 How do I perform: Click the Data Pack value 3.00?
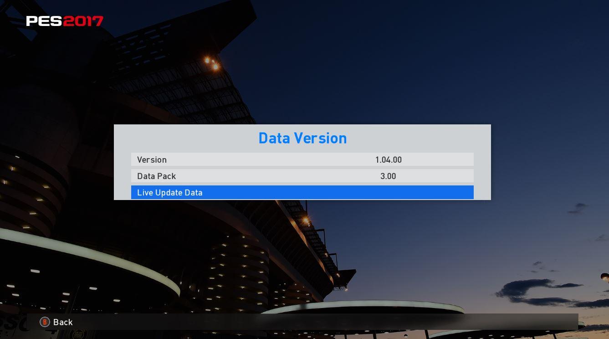coord(388,176)
